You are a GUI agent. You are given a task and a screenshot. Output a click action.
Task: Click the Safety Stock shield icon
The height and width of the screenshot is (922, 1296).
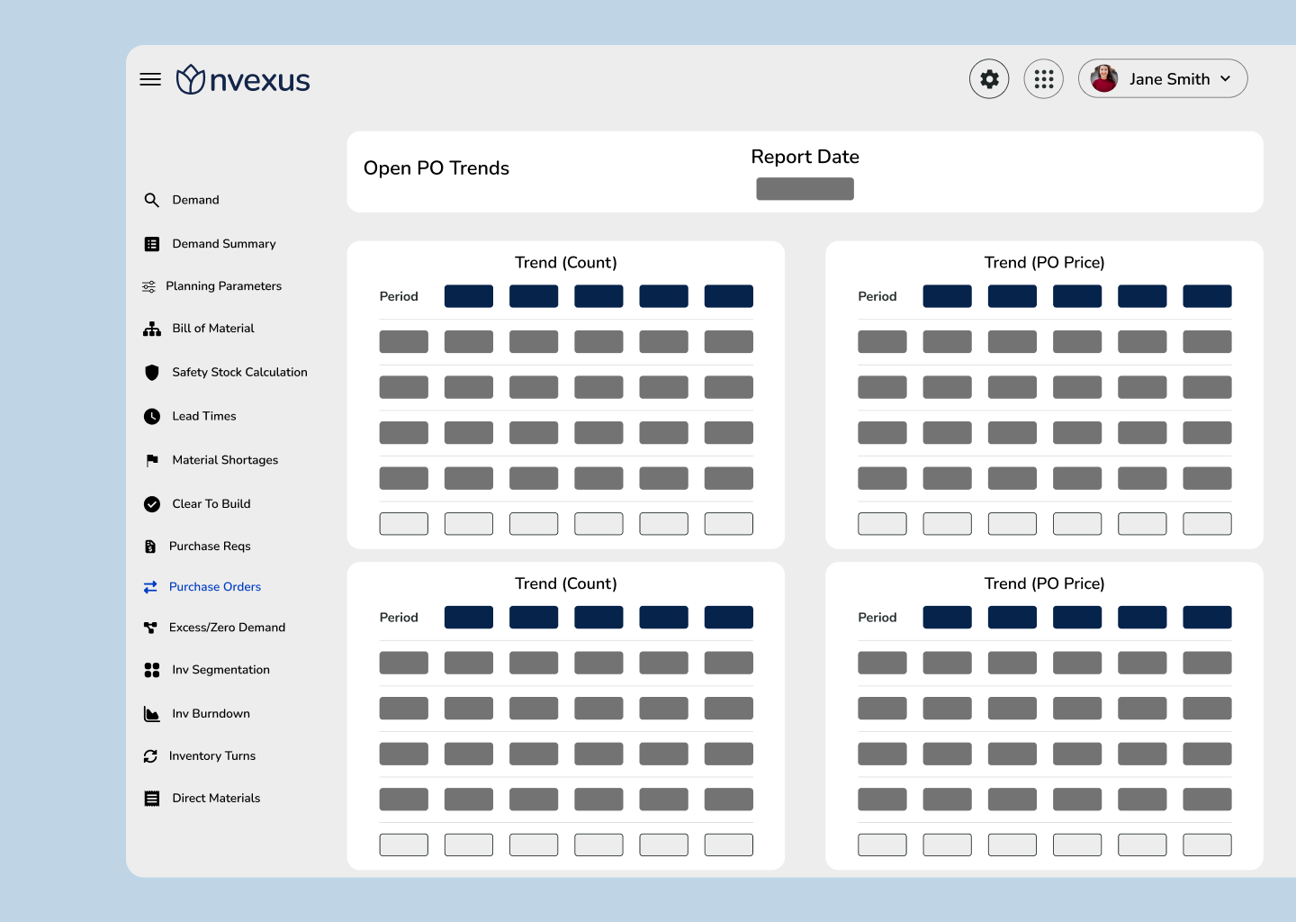[x=152, y=372]
